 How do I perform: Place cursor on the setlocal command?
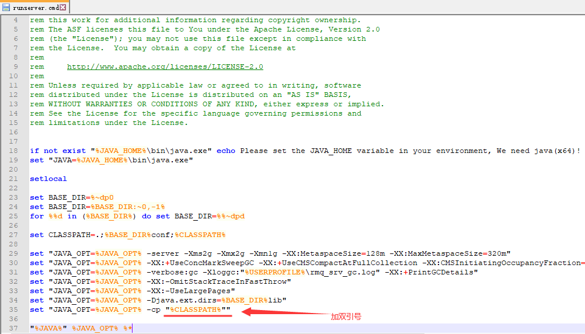(48, 179)
